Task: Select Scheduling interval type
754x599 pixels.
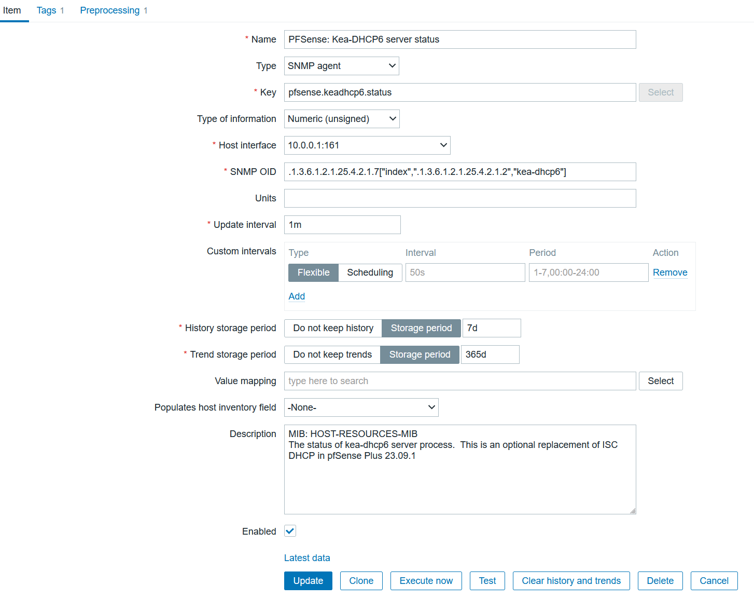Action: pos(370,273)
